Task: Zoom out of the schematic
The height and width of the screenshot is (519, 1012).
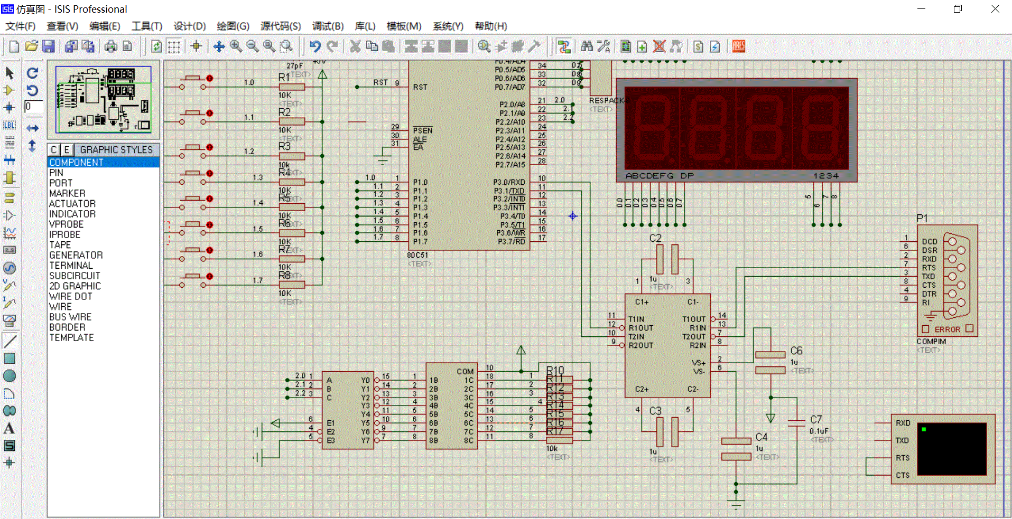Action: [x=253, y=46]
